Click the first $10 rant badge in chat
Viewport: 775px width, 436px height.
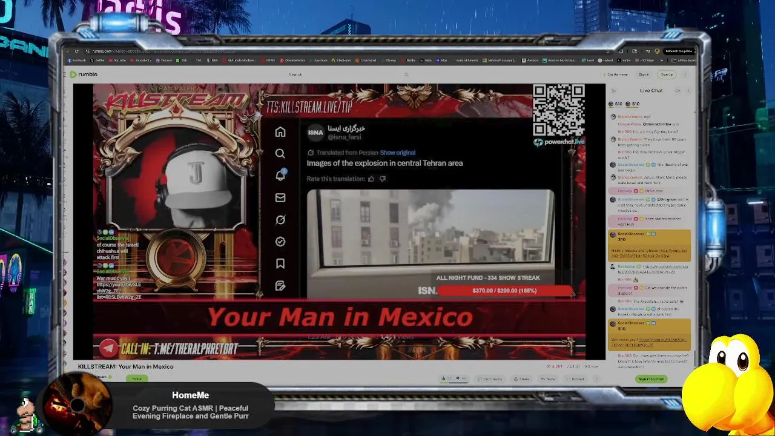616,104
